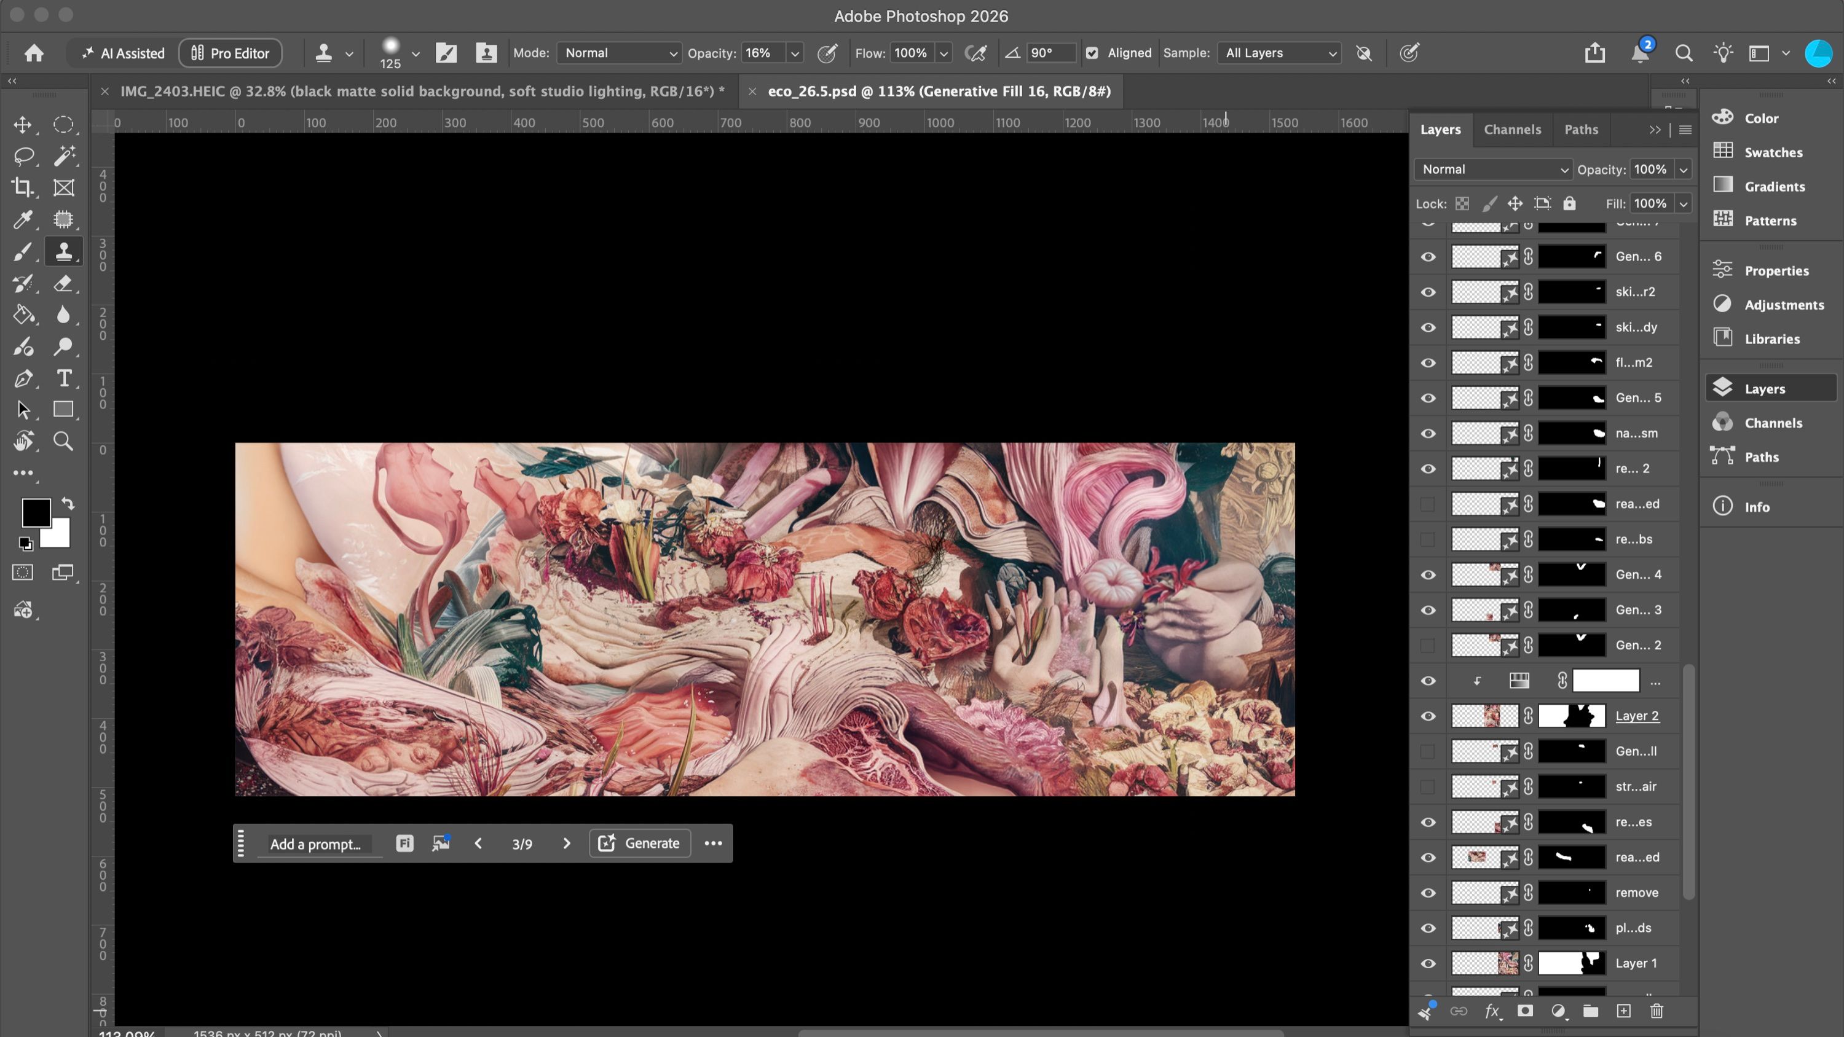Hide the remove layer

click(1428, 893)
